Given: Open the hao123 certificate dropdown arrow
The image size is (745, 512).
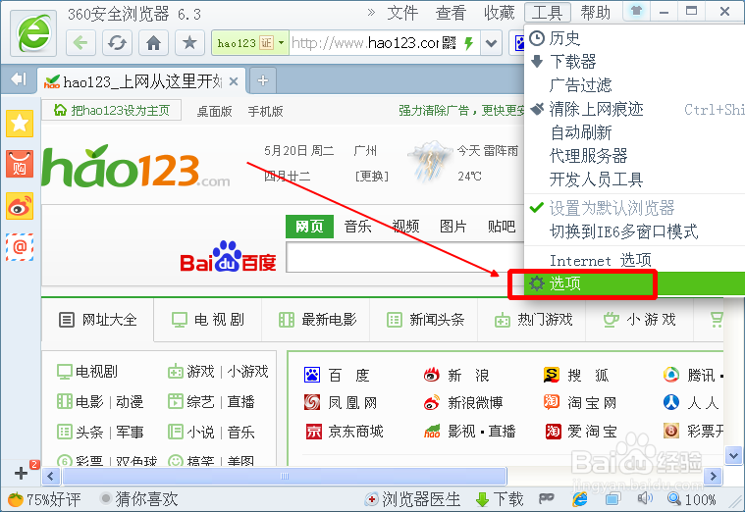Looking at the screenshot, I should point(282,43).
